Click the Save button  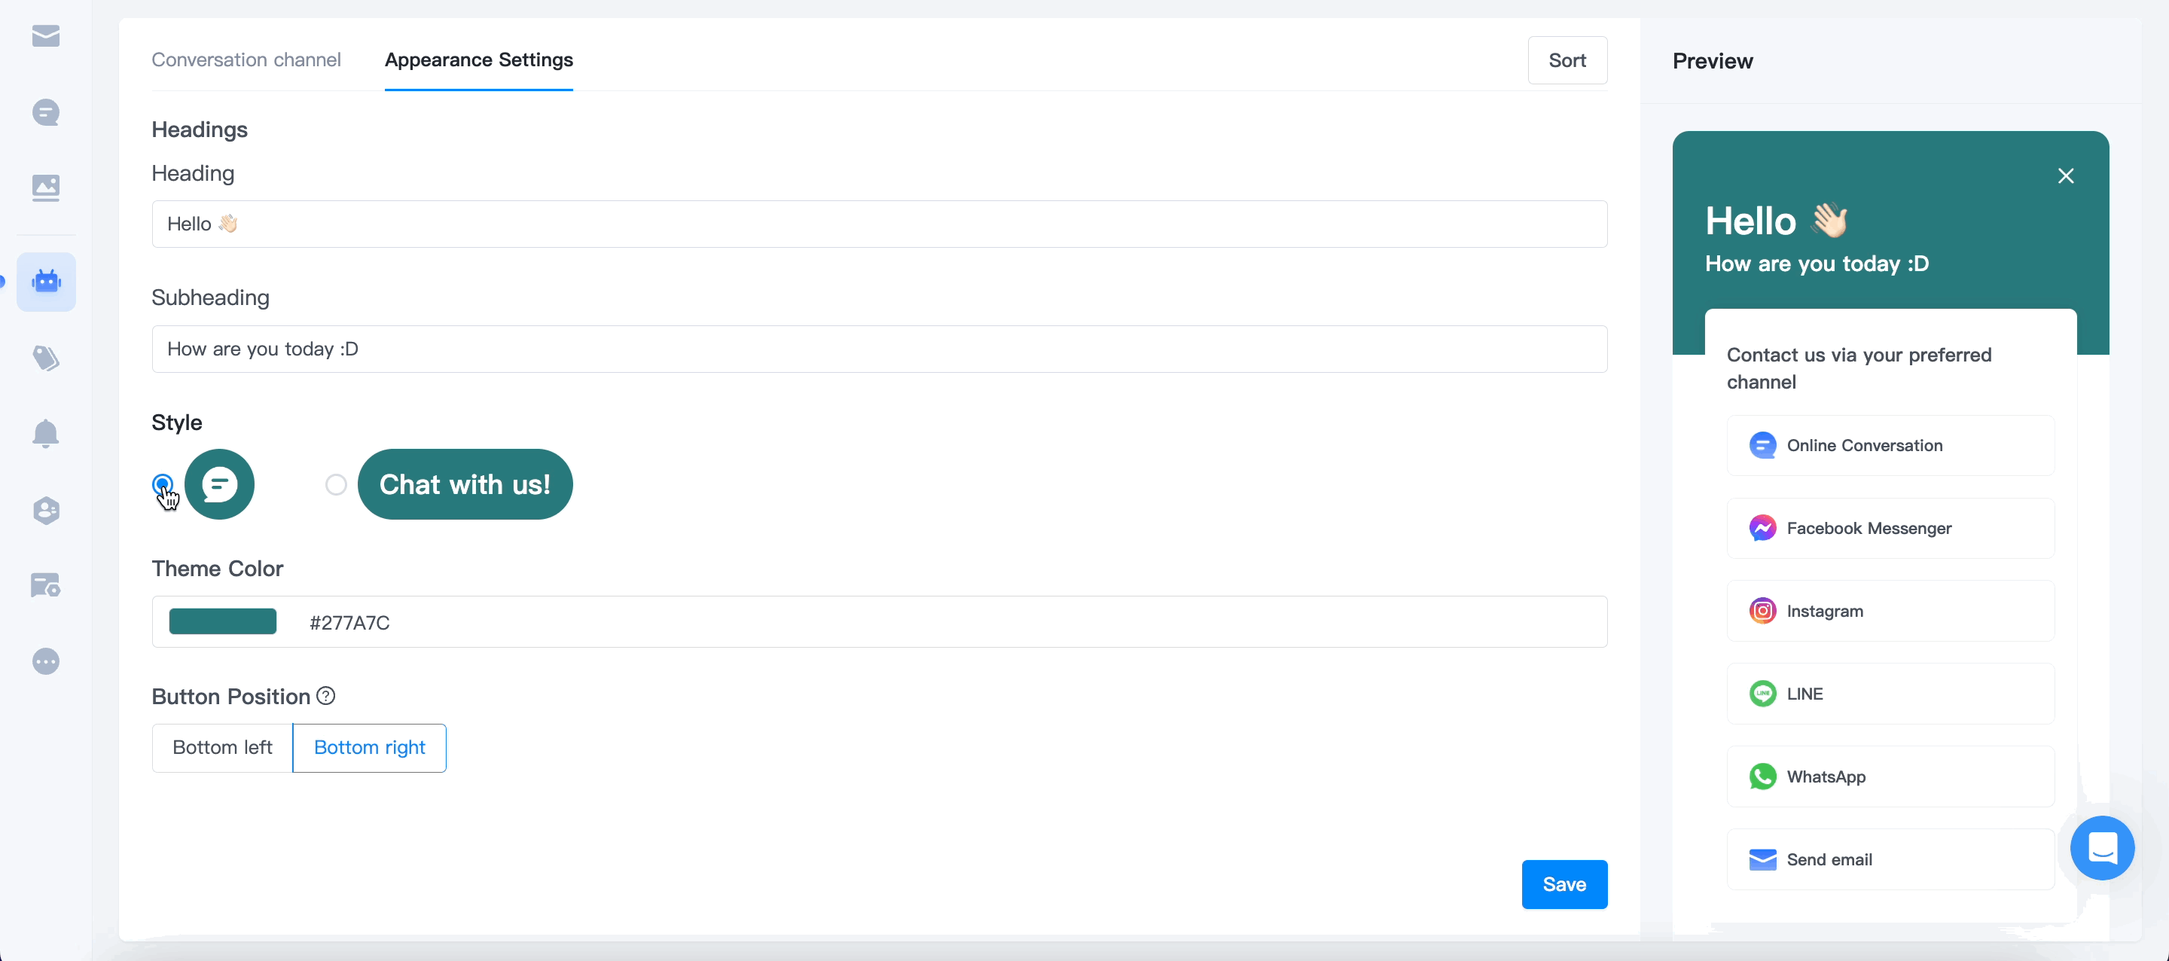(1564, 883)
